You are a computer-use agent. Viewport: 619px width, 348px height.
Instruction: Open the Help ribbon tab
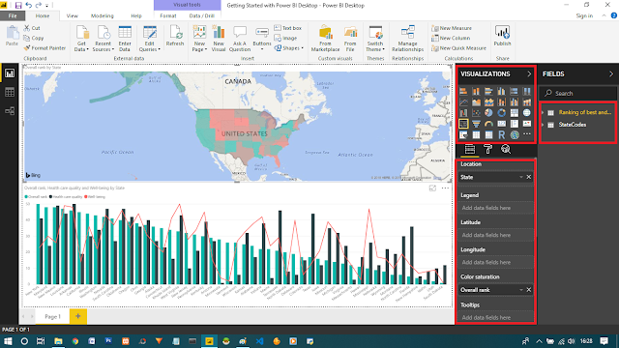[x=136, y=15]
